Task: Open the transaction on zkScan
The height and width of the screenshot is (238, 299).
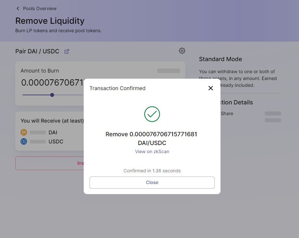Action: pos(152,152)
